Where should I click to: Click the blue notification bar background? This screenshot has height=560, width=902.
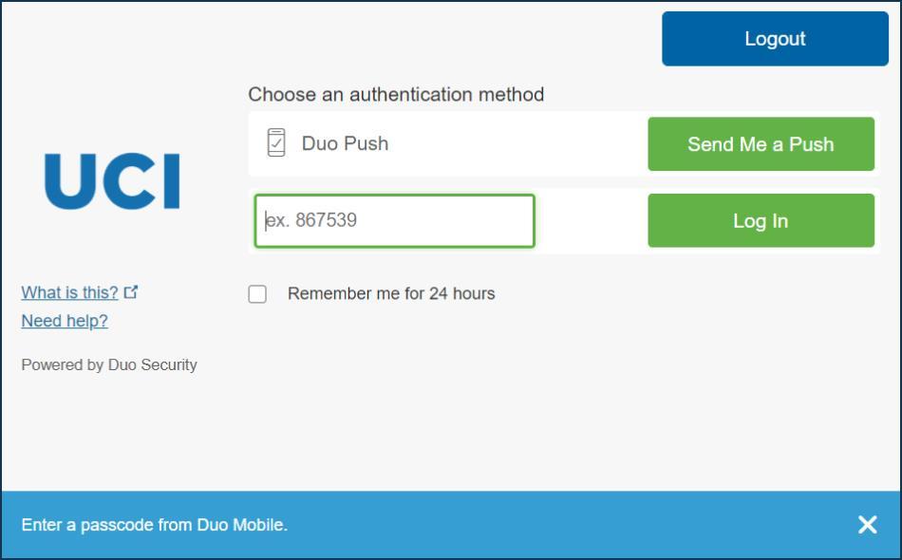click(x=570, y=525)
